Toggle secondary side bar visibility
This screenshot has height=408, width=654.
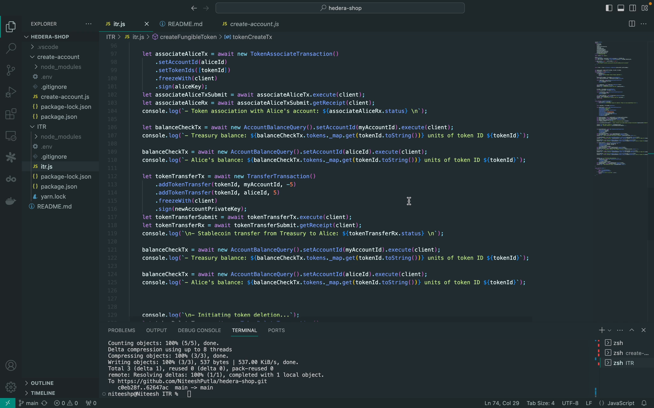point(633,8)
